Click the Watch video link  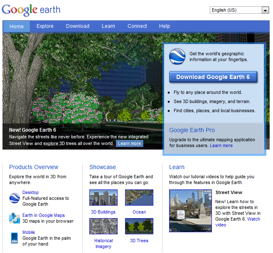(253, 219)
